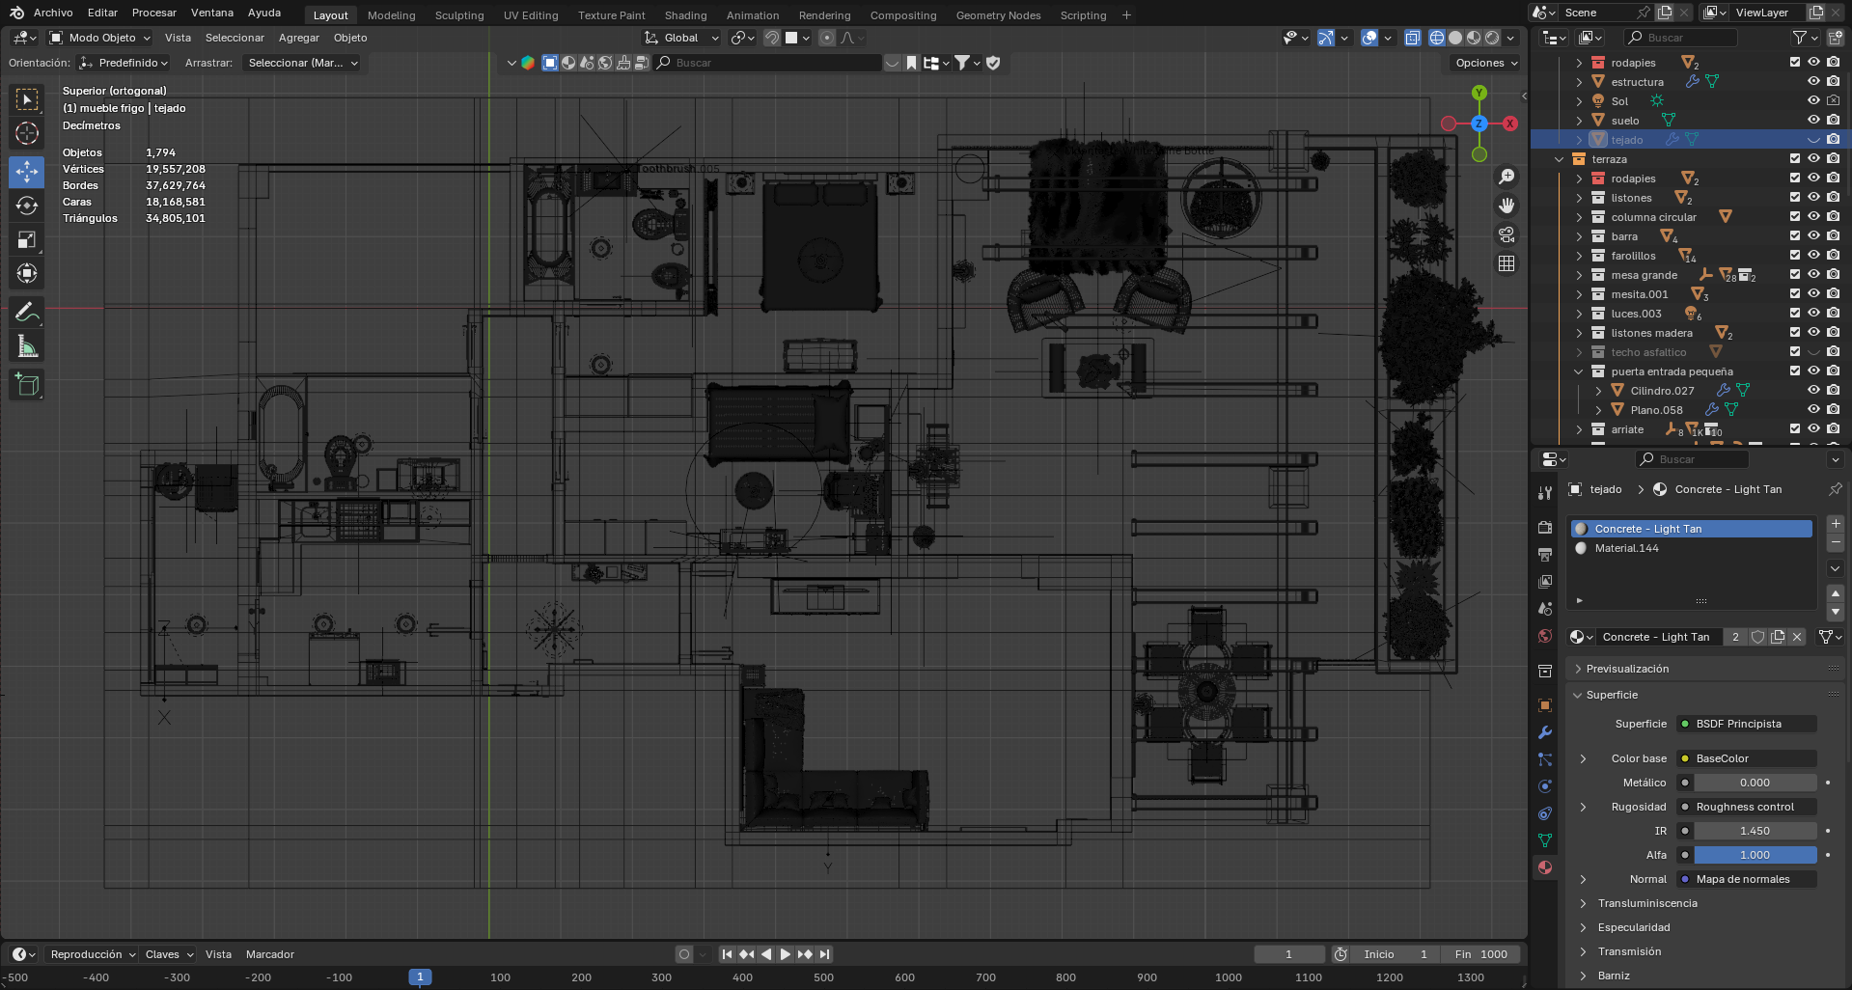The image size is (1852, 990).
Task: Open the Modifiers wrench properties tab
Action: tap(1545, 732)
